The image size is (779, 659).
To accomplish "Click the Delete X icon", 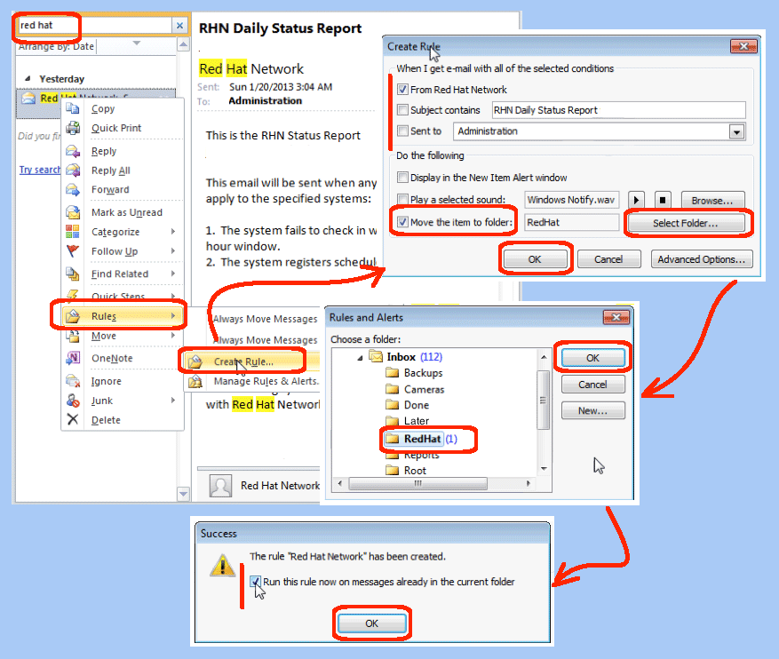I will (x=73, y=419).
